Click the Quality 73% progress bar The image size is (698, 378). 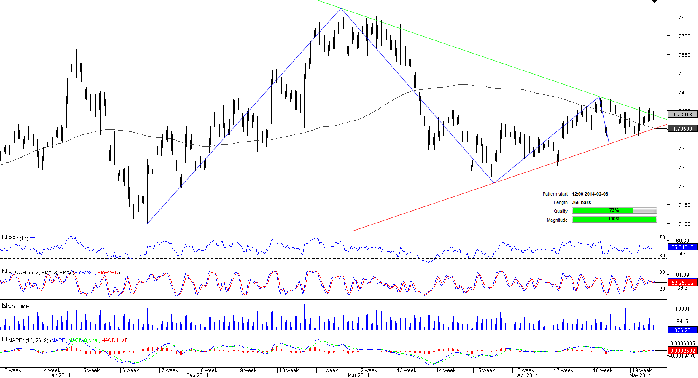tap(614, 211)
